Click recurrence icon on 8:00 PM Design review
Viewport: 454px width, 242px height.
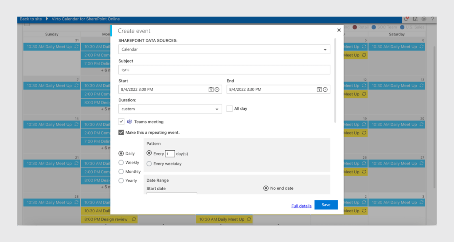point(134,219)
